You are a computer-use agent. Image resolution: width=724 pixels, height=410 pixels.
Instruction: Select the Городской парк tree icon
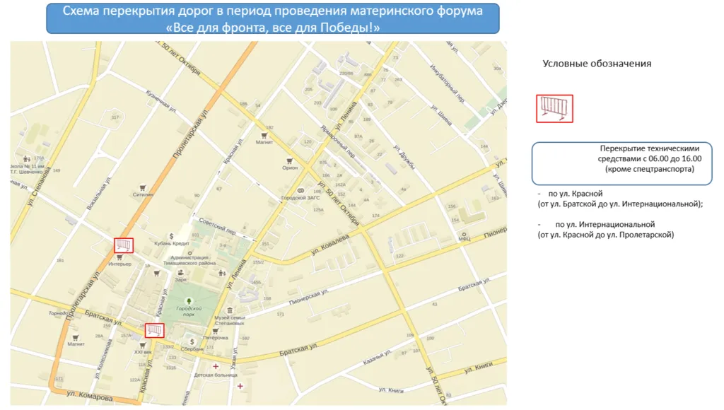coord(189,301)
